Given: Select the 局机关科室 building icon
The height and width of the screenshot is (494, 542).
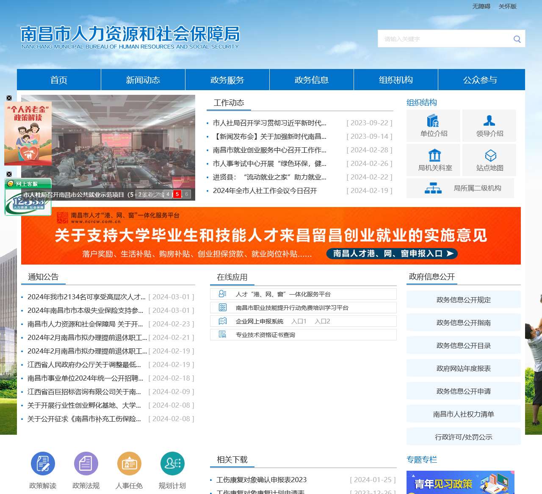Looking at the screenshot, I should click(x=432, y=154).
